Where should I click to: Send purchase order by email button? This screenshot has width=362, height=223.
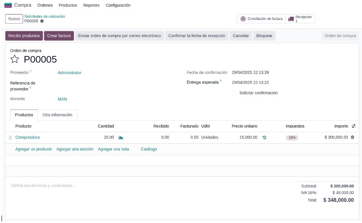point(119,36)
